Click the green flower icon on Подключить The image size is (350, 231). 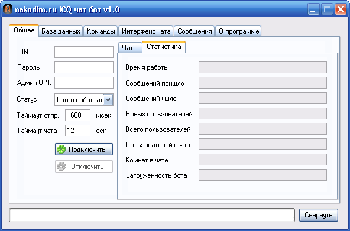(61, 149)
